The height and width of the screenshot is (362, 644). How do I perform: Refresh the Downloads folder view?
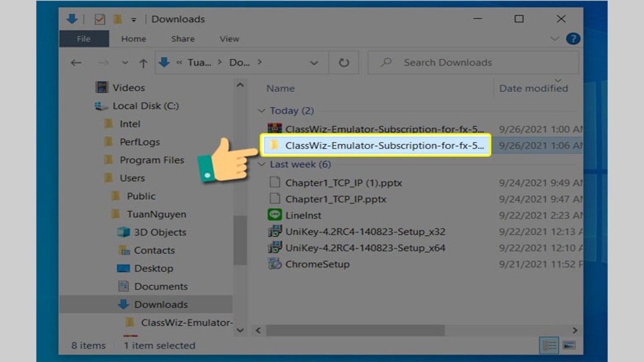pos(343,62)
